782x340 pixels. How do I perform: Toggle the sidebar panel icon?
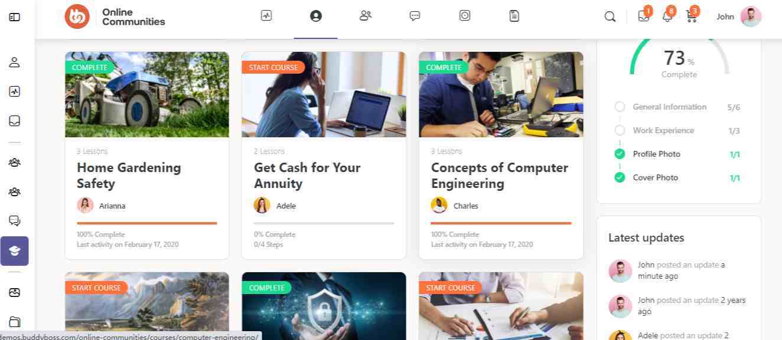[15, 17]
